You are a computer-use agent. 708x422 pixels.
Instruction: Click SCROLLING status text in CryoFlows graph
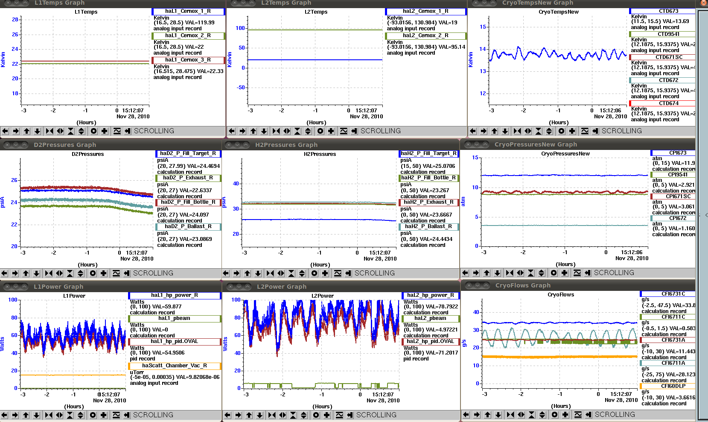coord(615,415)
